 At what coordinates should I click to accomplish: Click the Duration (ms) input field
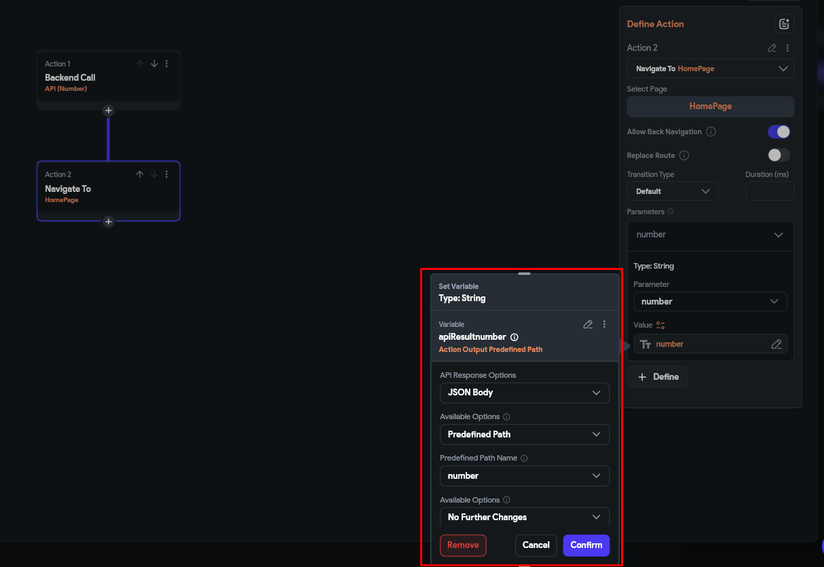click(769, 191)
